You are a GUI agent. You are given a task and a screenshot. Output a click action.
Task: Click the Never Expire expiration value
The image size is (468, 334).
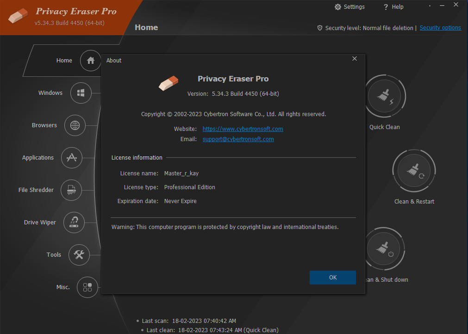pos(180,201)
